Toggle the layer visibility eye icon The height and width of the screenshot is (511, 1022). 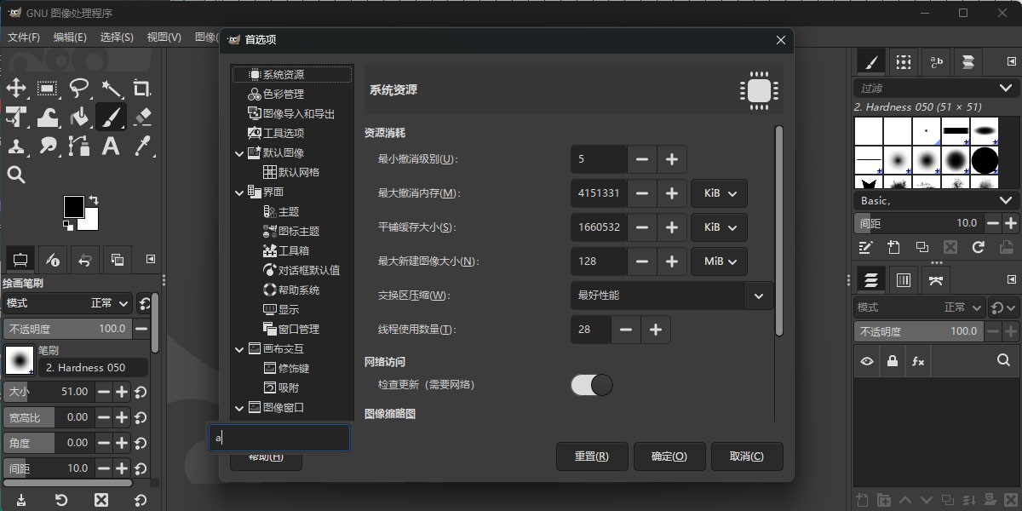[x=866, y=361]
